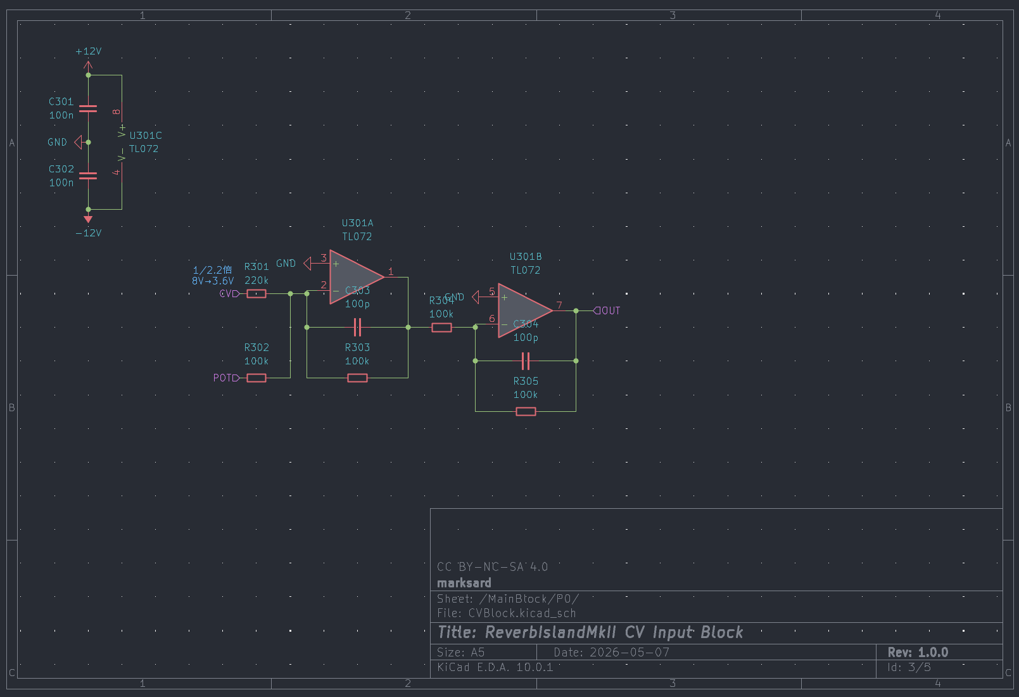The height and width of the screenshot is (697, 1019).
Task: Select the R305 feedback resistor symbol
Action: 526,412
